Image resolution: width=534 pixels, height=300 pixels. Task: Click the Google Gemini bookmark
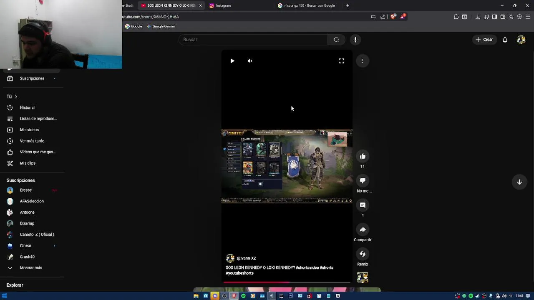click(x=161, y=26)
